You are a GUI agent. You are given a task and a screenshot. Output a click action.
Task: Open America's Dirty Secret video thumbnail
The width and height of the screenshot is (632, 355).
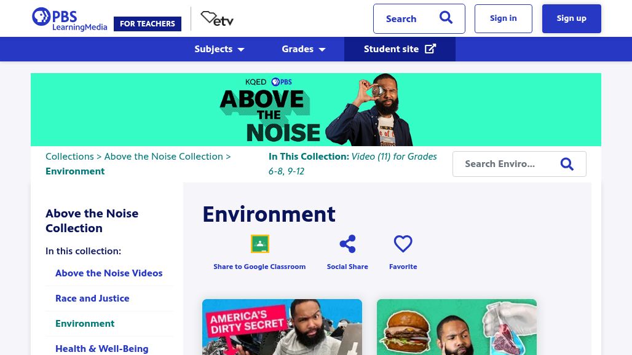pos(282,327)
